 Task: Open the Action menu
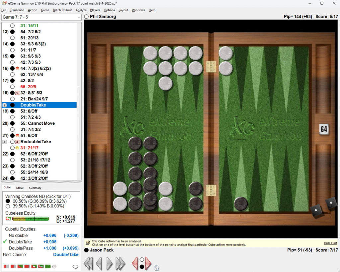(x=32, y=10)
